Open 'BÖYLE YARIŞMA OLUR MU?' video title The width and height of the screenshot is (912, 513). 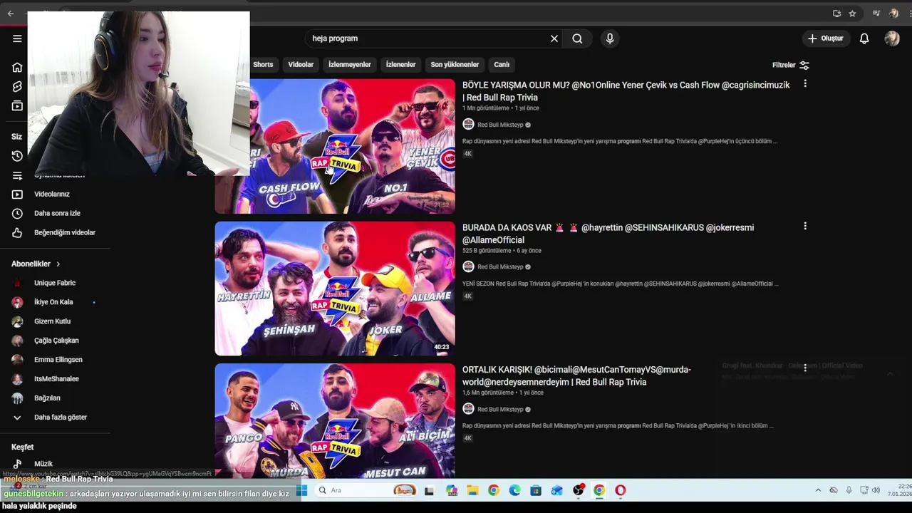(x=626, y=91)
